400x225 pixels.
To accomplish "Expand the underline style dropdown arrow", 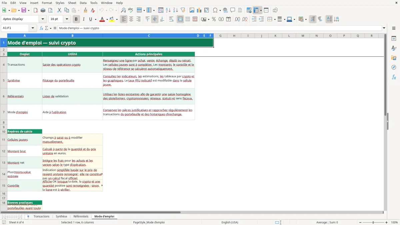I will coord(95,19).
